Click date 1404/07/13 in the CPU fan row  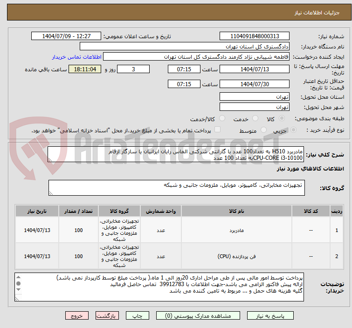(37, 256)
